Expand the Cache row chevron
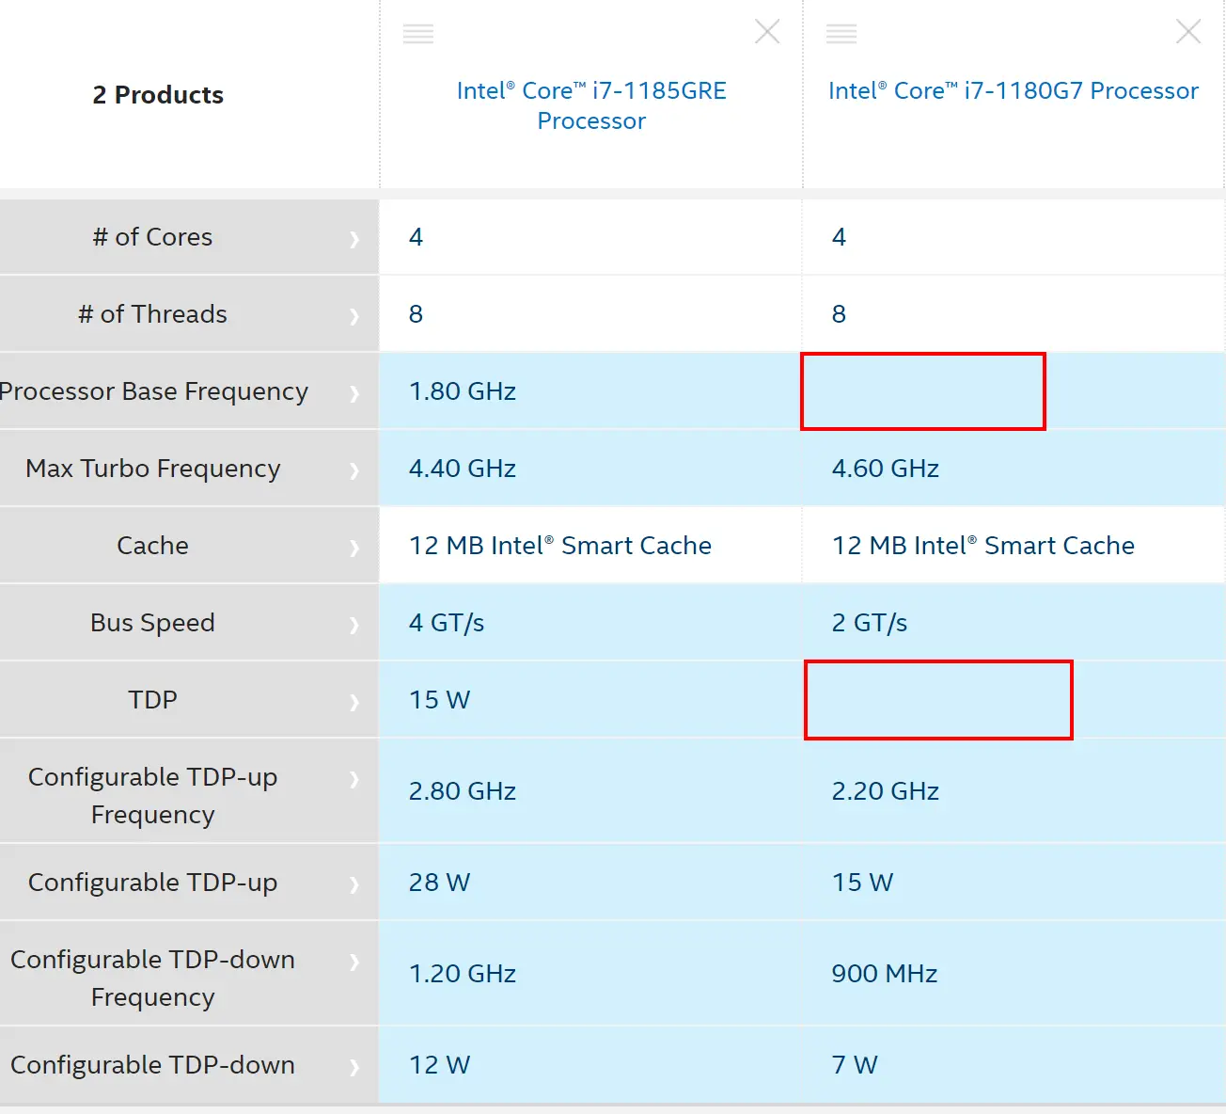Screen dimensions: 1226x1114 point(354,548)
